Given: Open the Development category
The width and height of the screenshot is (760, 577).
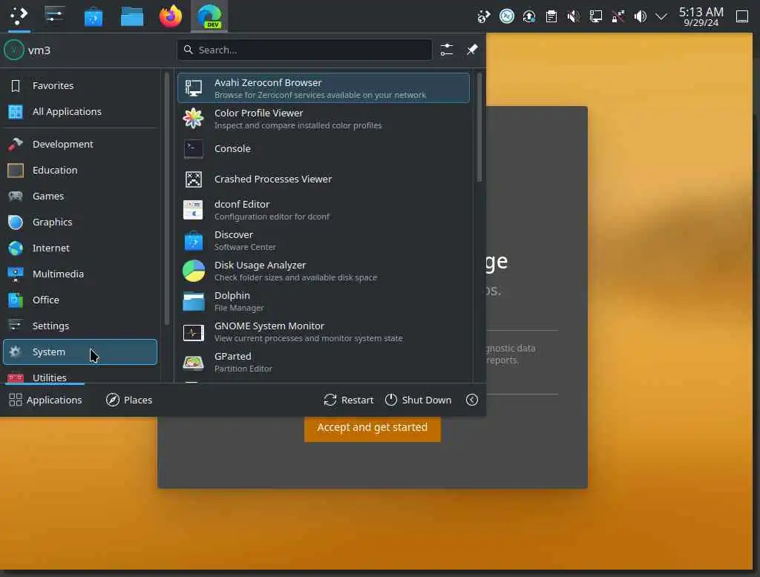Looking at the screenshot, I should pyautogui.click(x=80, y=145).
